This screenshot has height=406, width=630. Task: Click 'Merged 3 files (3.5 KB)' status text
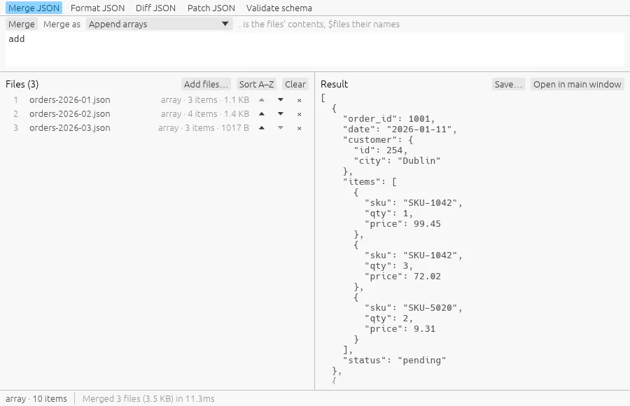point(148,399)
